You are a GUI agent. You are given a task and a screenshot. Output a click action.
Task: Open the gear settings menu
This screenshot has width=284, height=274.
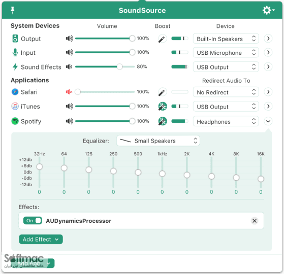tap(268, 10)
